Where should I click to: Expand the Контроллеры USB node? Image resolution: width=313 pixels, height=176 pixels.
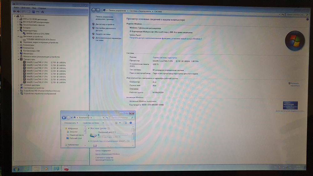(18, 51)
